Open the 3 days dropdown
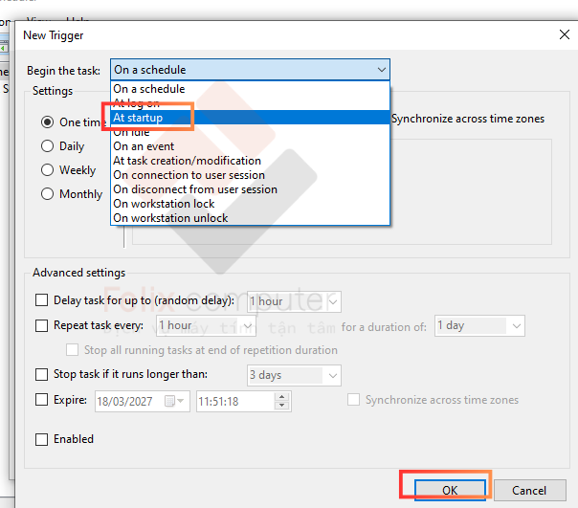Image resolution: width=578 pixels, height=508 pixels. pos(332,375)
